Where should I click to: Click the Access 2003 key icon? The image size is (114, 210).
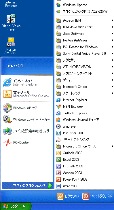(x=58, y=173)
